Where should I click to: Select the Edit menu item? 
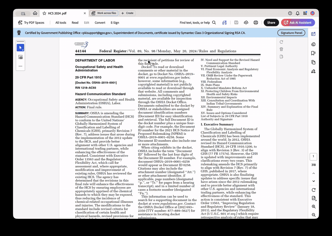coord(87,23)
